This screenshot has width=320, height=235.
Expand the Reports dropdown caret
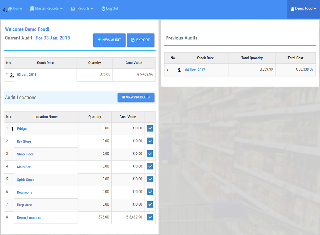pyautogui.click(x=92, y=9)
